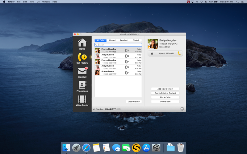Viewport: 247px width, 154px height.
Task: Open the ntouch app in the Dock
Action: click(136, 148)
